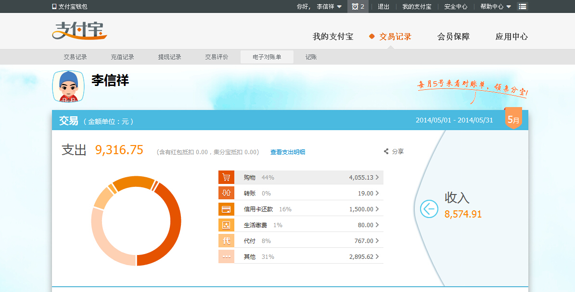The image size is (575, 292).
Task: Click the alarm notification icon in the top bar
Action: (355, 7)
